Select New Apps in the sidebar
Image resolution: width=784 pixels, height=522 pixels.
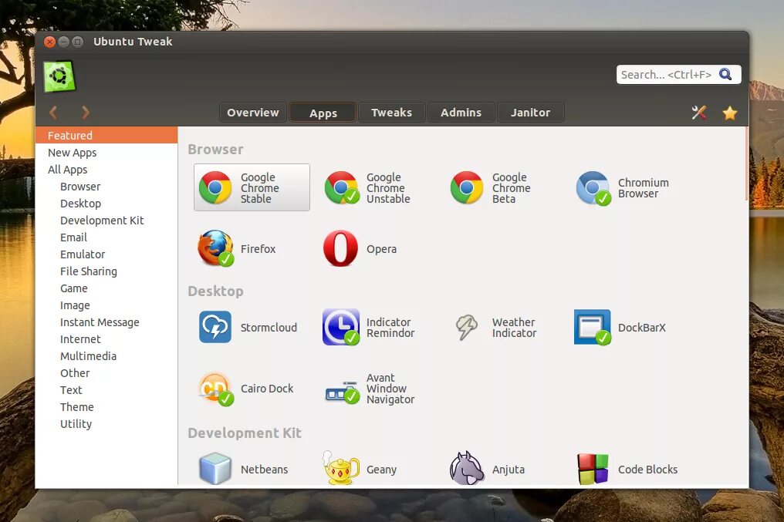click(106, 153)
